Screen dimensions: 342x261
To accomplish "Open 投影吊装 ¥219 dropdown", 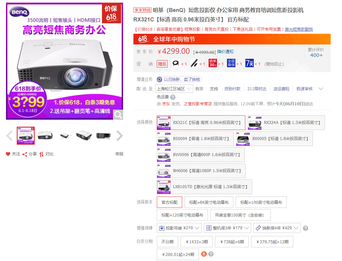I will (x=179, y=228).
